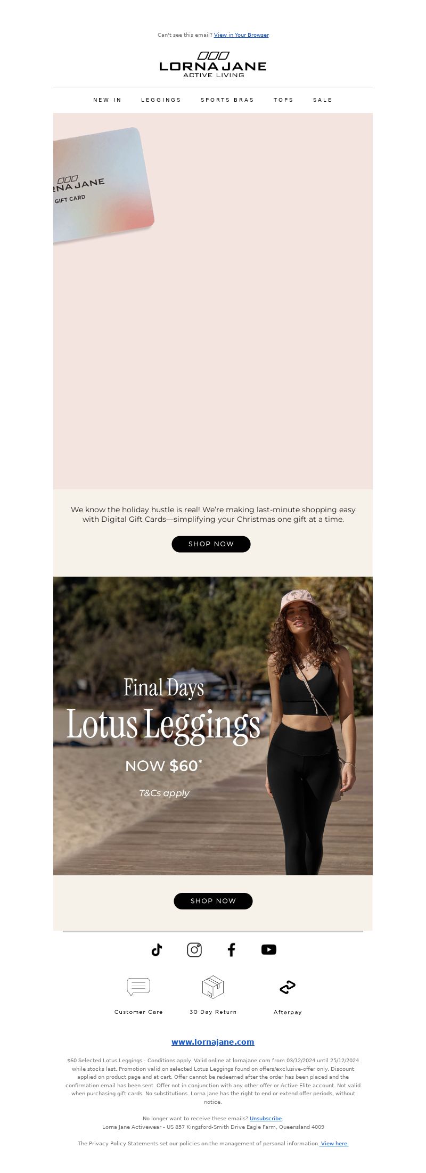Click SHOP NOW under gift card message
The image size is (426, 1173).
click(x=211, y=544)
